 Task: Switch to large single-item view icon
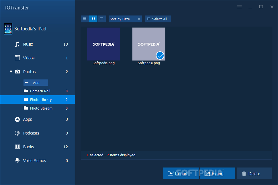101,19
